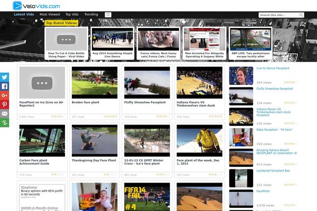Click muddy cyclocross video thumbnail
The height and width of the screenshot is (211, 317).
pos(147,140)
